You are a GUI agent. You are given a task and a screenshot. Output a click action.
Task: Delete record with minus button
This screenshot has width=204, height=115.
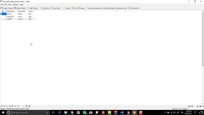15,106
